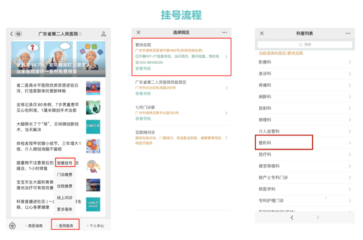Open thumbnail beside thyroid nodule article
The width and height of the screenshot is (363, 240).
[x=93, y=146]
